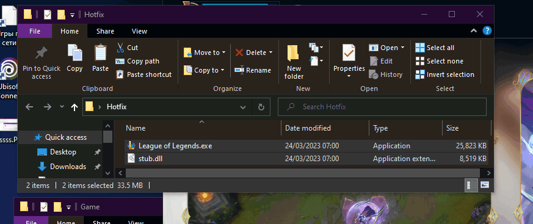Click the Hotfix address bar path
Viewport: 533px width, 224px height.
(x=117, y=107)
